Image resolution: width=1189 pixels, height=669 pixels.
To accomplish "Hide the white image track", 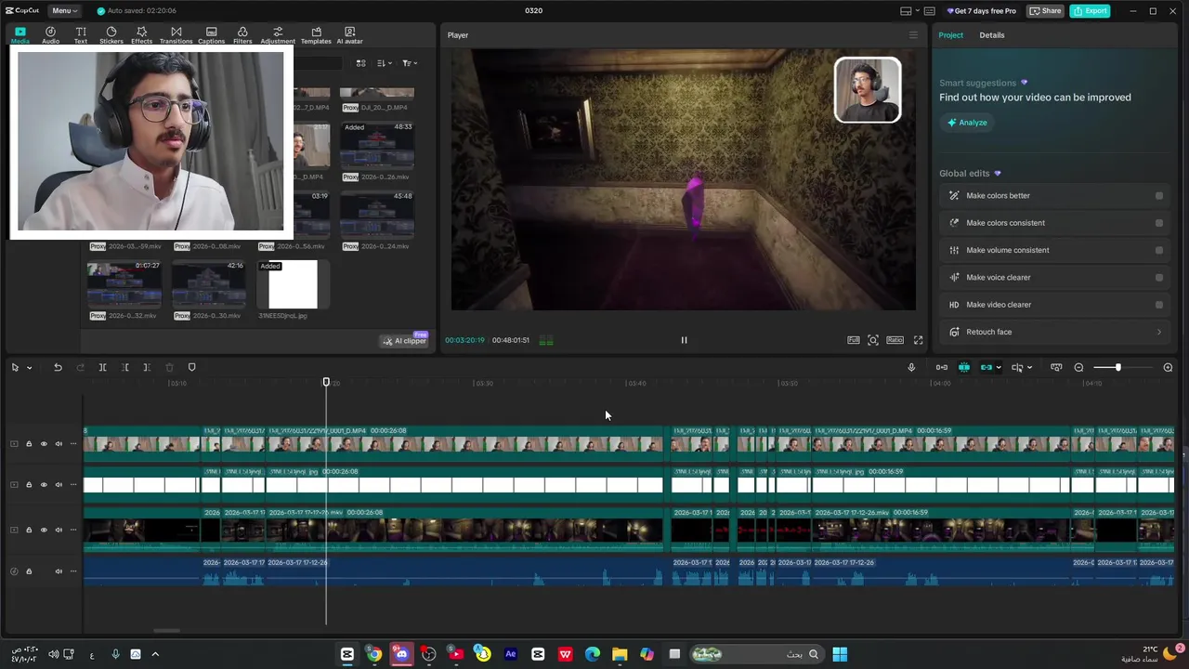I will coord(44,485).
